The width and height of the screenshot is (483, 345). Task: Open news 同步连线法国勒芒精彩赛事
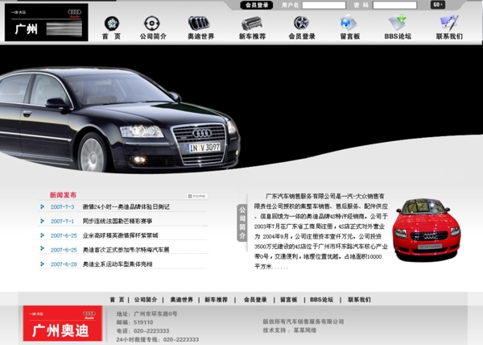point(118,221)
